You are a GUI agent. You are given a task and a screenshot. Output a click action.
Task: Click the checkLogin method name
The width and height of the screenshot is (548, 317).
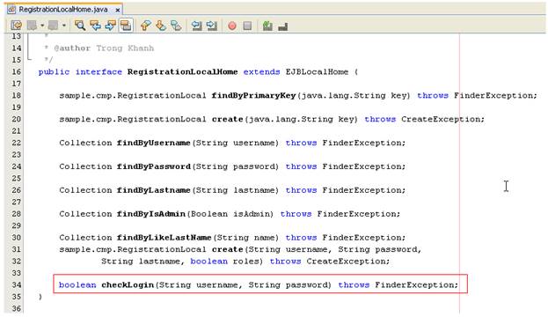click(128, 284)
